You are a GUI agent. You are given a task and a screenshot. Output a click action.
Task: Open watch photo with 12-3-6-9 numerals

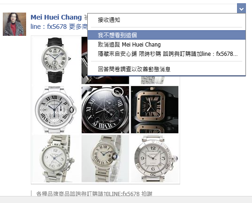(x=154, y=159)
